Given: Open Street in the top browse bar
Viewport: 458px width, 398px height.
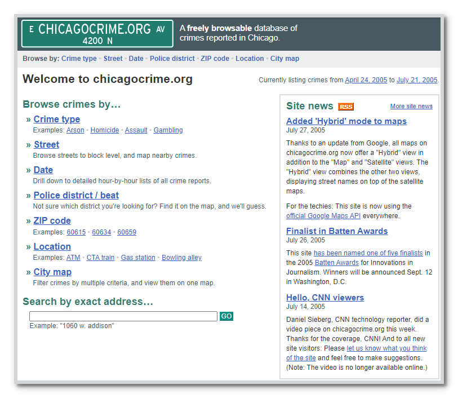Looking at the screenshot, I should [113, 59].
